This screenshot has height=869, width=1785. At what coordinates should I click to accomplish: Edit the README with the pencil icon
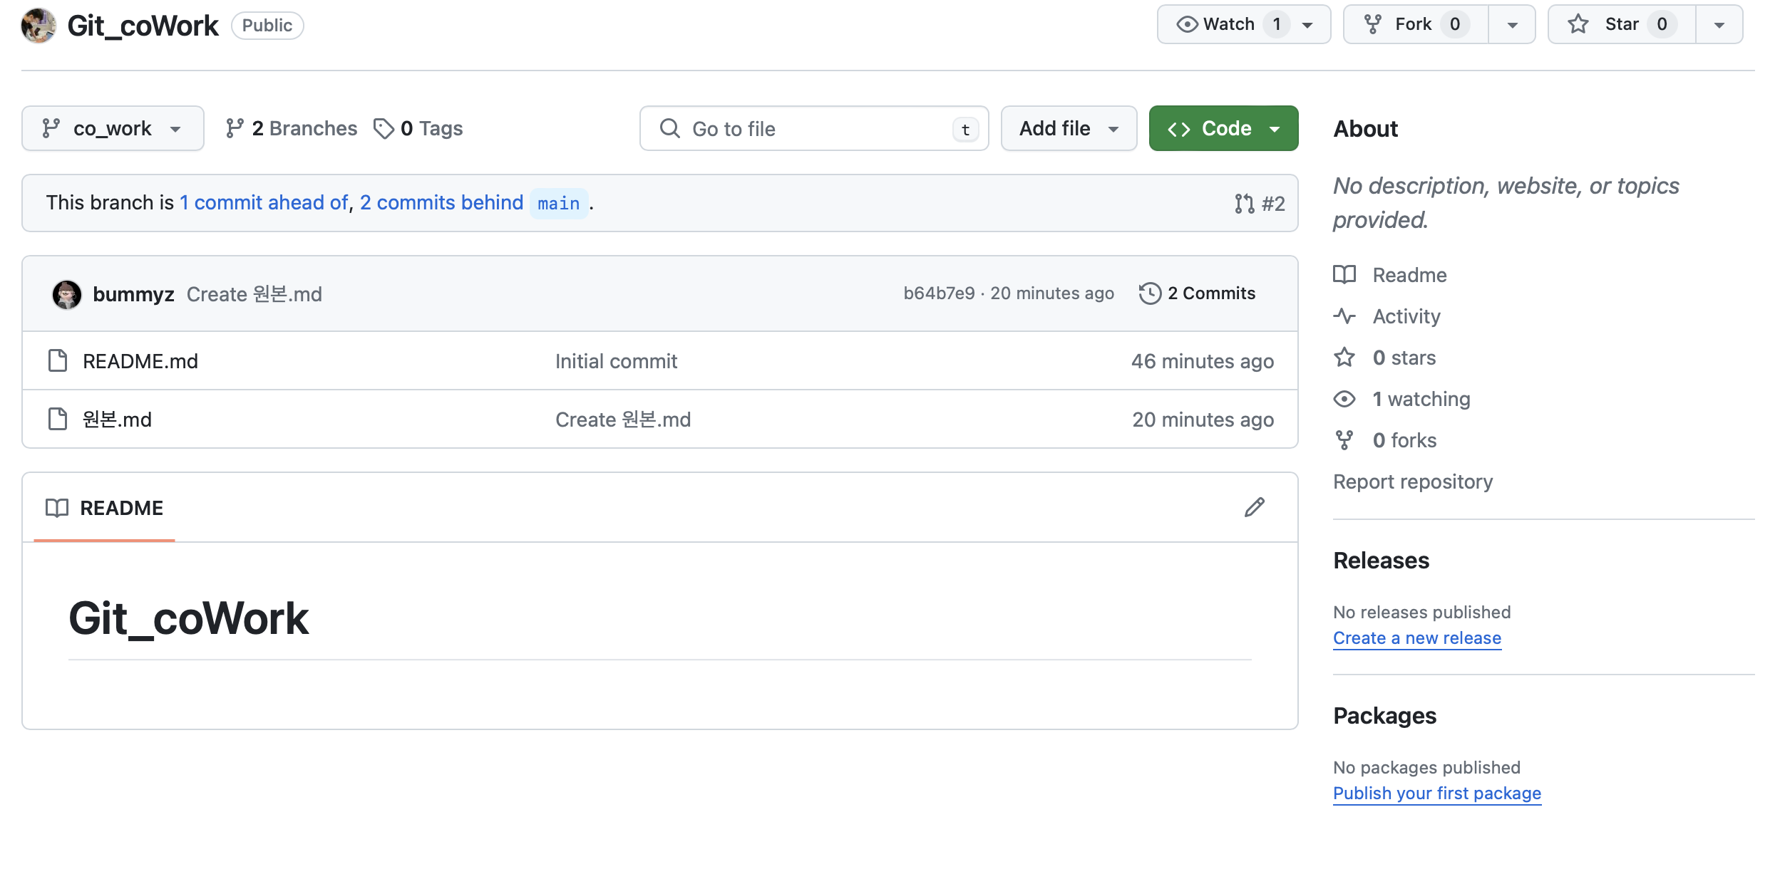click(1255, 508)
